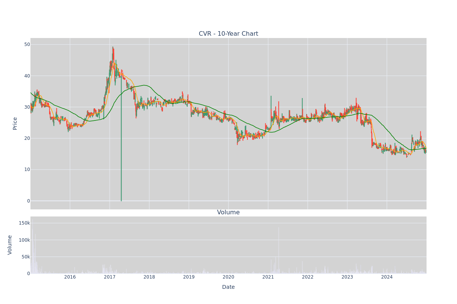Image resolution: width=457 pixels, height=304 pixels.
Task: Click the 2019 x-axis tick label
Action: 189,277
